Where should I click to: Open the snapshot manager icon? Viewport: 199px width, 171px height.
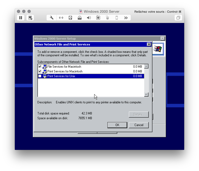(30, 18)
